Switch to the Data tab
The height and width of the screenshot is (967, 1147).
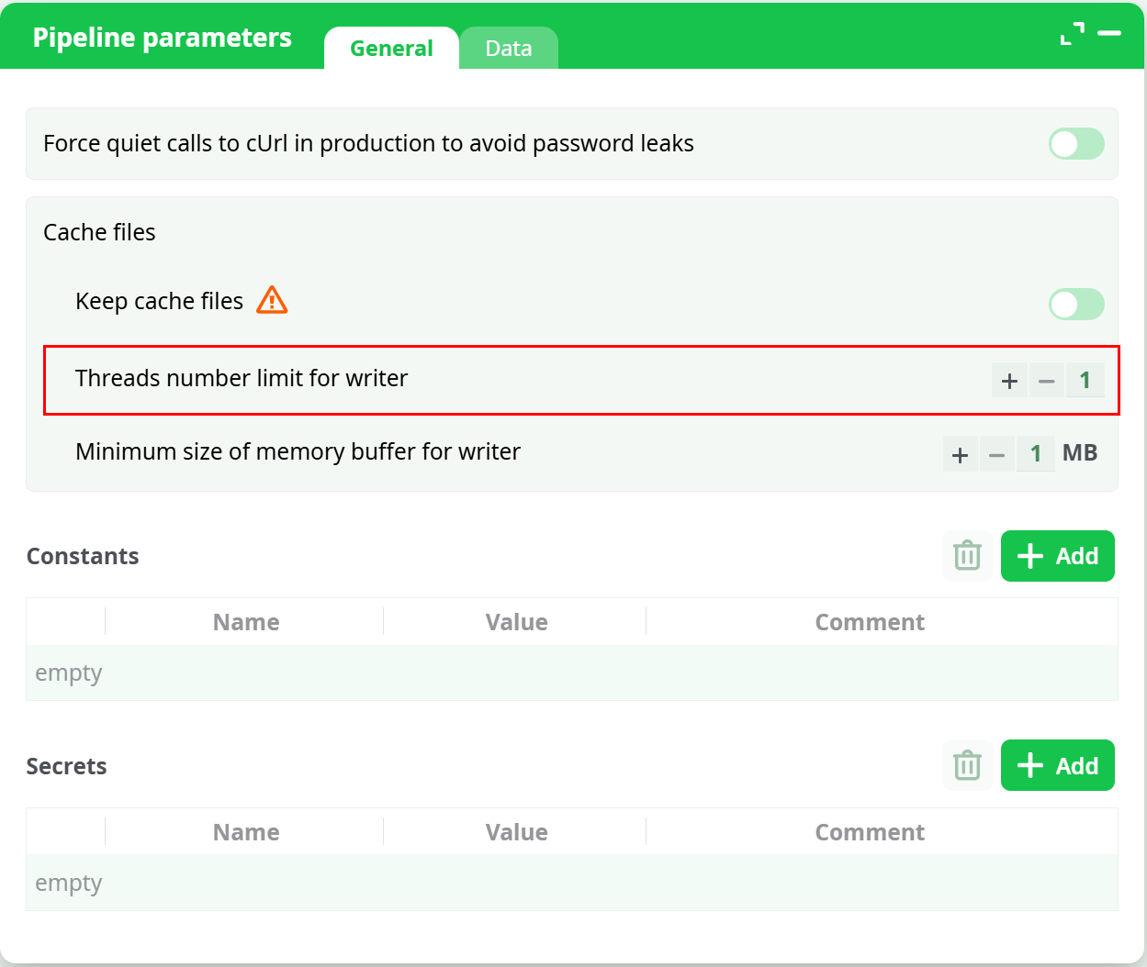click(509, 49)
